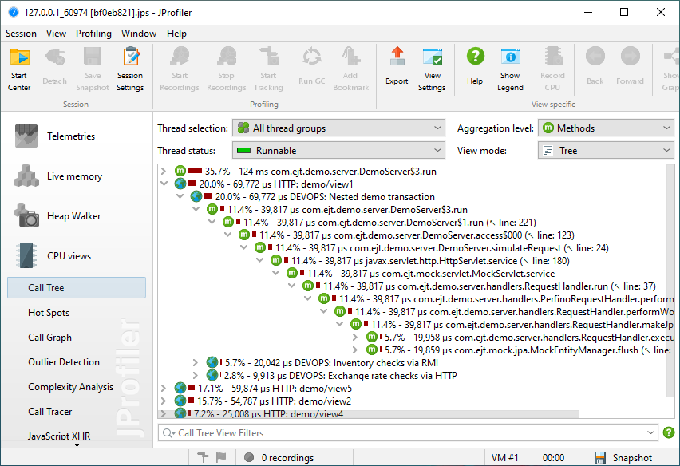680x466 pixels.
Task: Switch to the Call Graph view
Action: pos(49,338)
